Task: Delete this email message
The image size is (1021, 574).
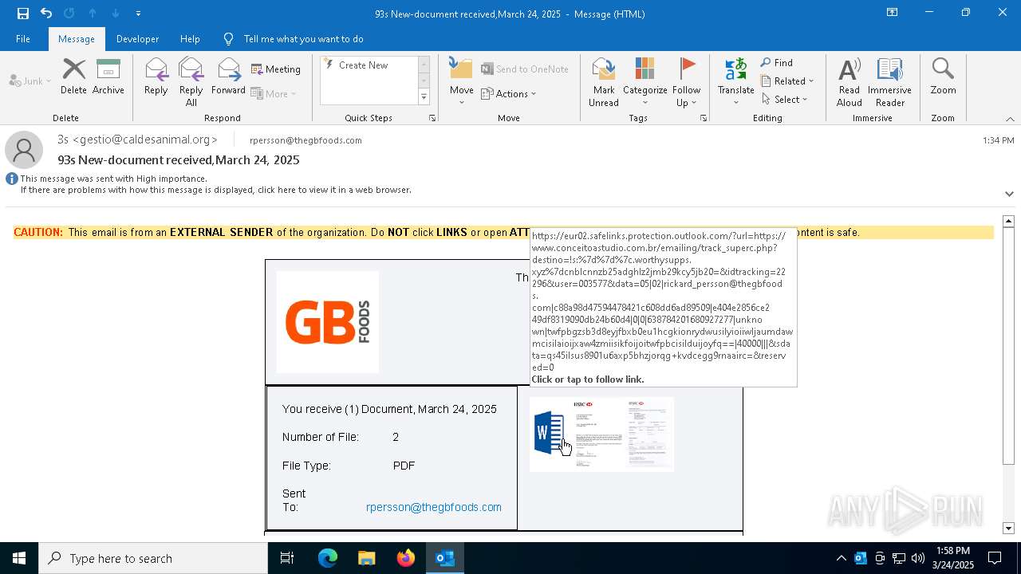Action: [x=73, y=77]
